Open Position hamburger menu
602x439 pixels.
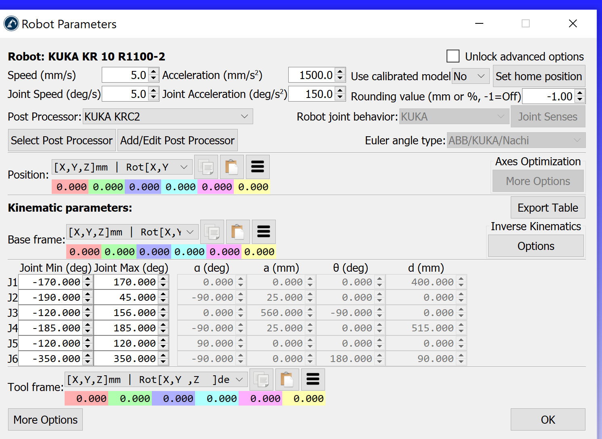click(258, 167)
